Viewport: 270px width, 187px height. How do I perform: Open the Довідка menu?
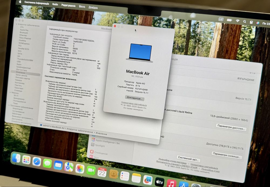coord(93,7)
